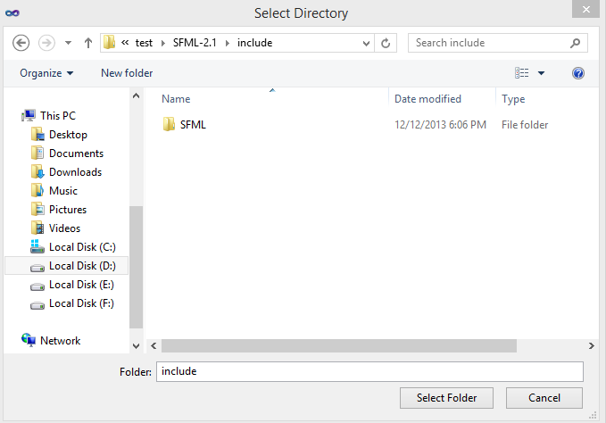Open recent locations dropdown arrow
Screen dimensions: 606x423
[68, 43]
